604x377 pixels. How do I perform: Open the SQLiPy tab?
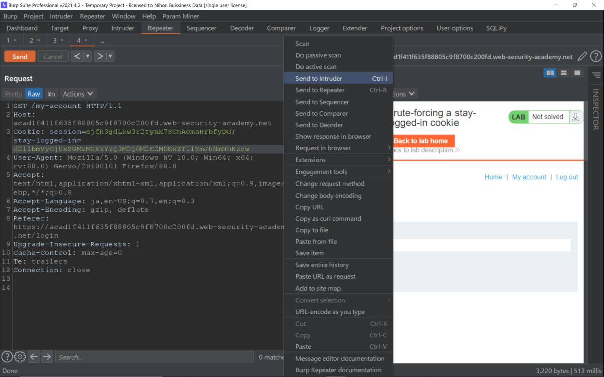point(497,28)
